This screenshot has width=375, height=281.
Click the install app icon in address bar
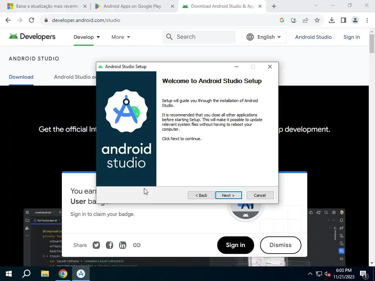294,20
